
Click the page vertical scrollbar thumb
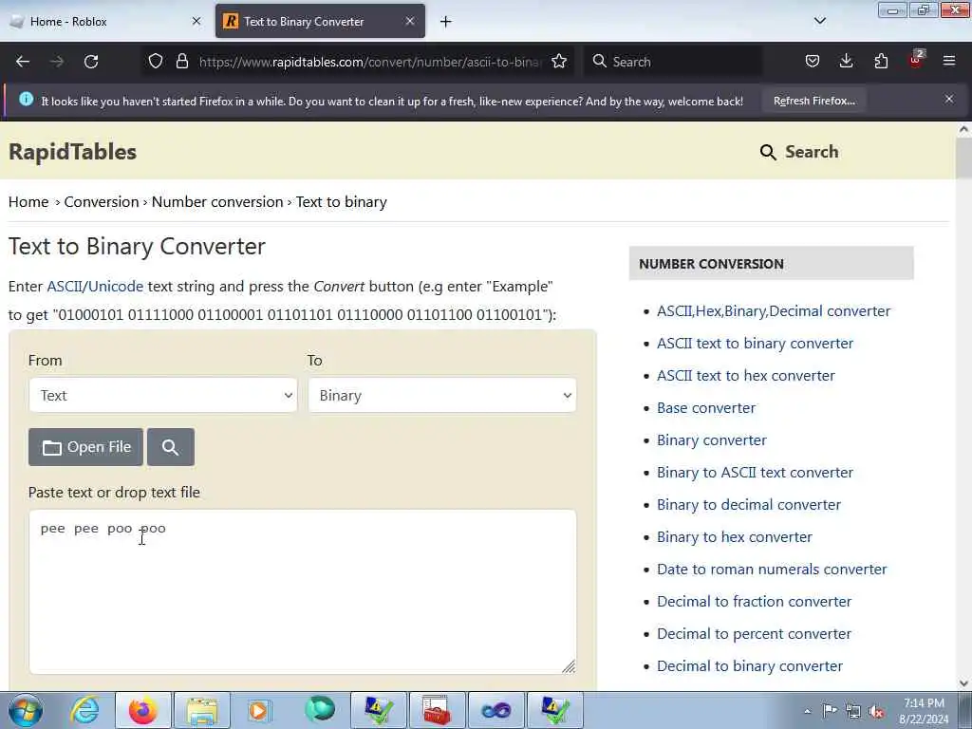(964, 159)
